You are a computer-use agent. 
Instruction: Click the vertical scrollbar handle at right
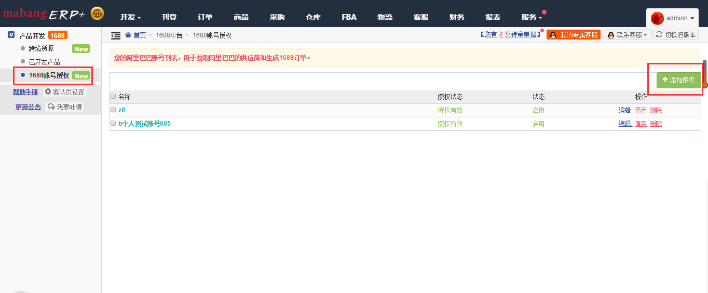705,74
